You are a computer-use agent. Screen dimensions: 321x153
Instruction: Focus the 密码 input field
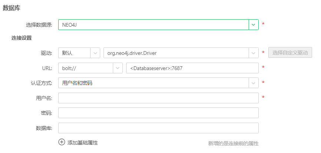[x=158, y=113]
